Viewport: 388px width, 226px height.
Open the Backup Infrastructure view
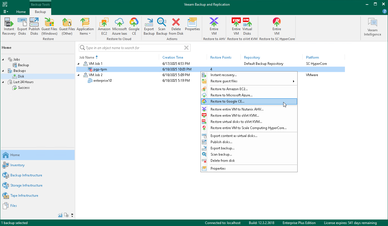[x=25, y=175]
